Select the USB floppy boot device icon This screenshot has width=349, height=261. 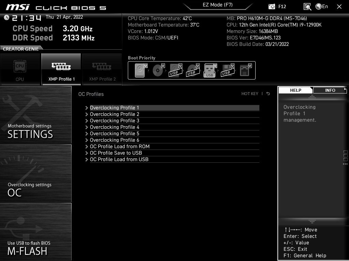tap(227, 70)
